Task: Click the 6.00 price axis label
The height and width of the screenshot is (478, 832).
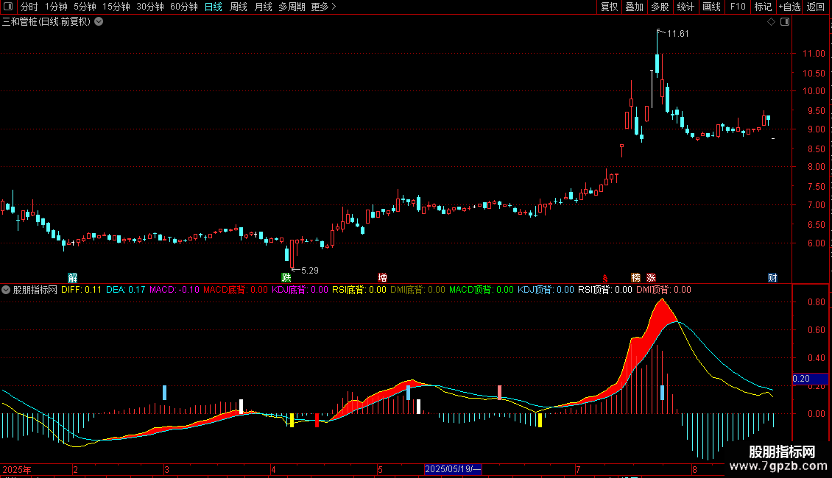Action: coord(816,243)
